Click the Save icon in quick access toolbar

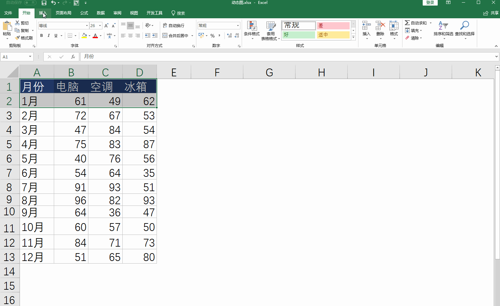coord(44,3)
